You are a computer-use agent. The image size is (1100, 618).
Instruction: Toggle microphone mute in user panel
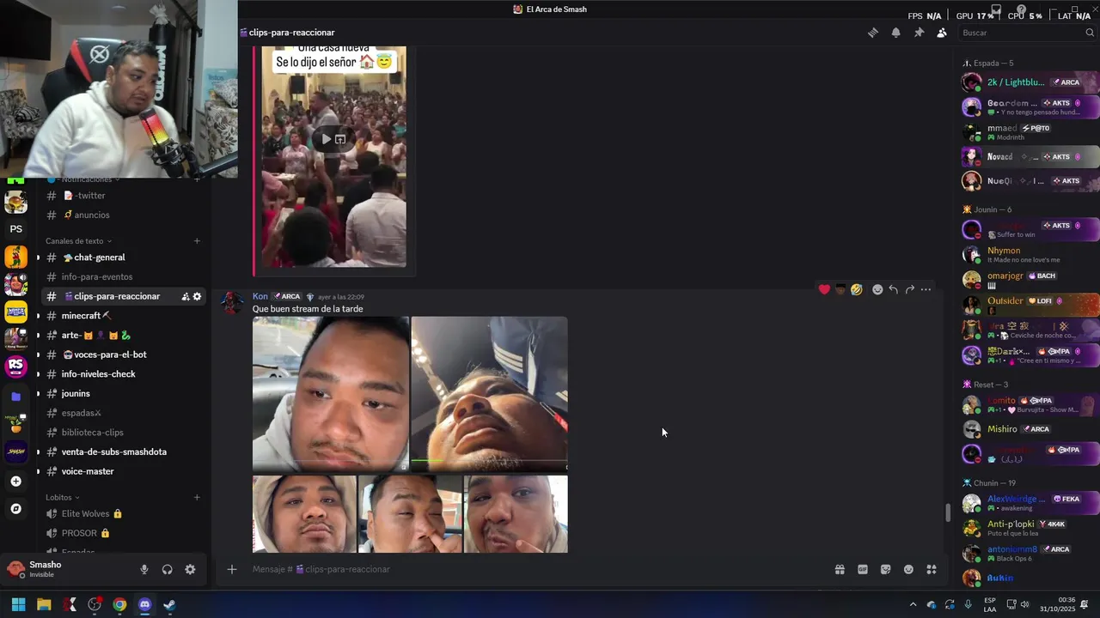pos(144,569)
